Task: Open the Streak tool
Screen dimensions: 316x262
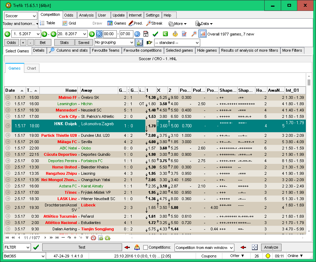Action: tap(154, 23)
